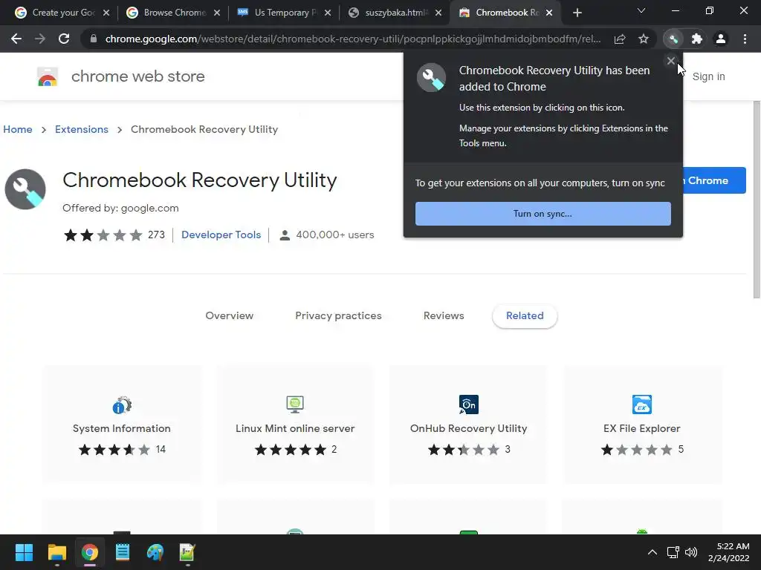The width and height of the screenshot is (761, 570).
Task: Select the Related tab
Action: pos(525,316)
